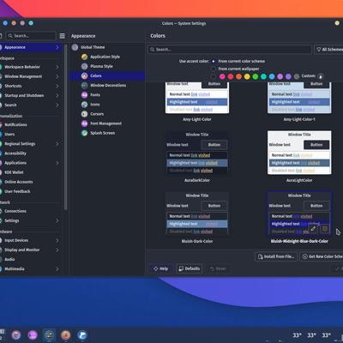Screen dimensions: 343x343
Task: Click the first round launcher taskbar icon
Action: [x=16, y=334]
